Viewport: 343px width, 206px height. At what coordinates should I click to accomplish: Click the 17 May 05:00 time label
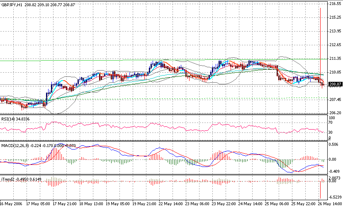(38, 204)
